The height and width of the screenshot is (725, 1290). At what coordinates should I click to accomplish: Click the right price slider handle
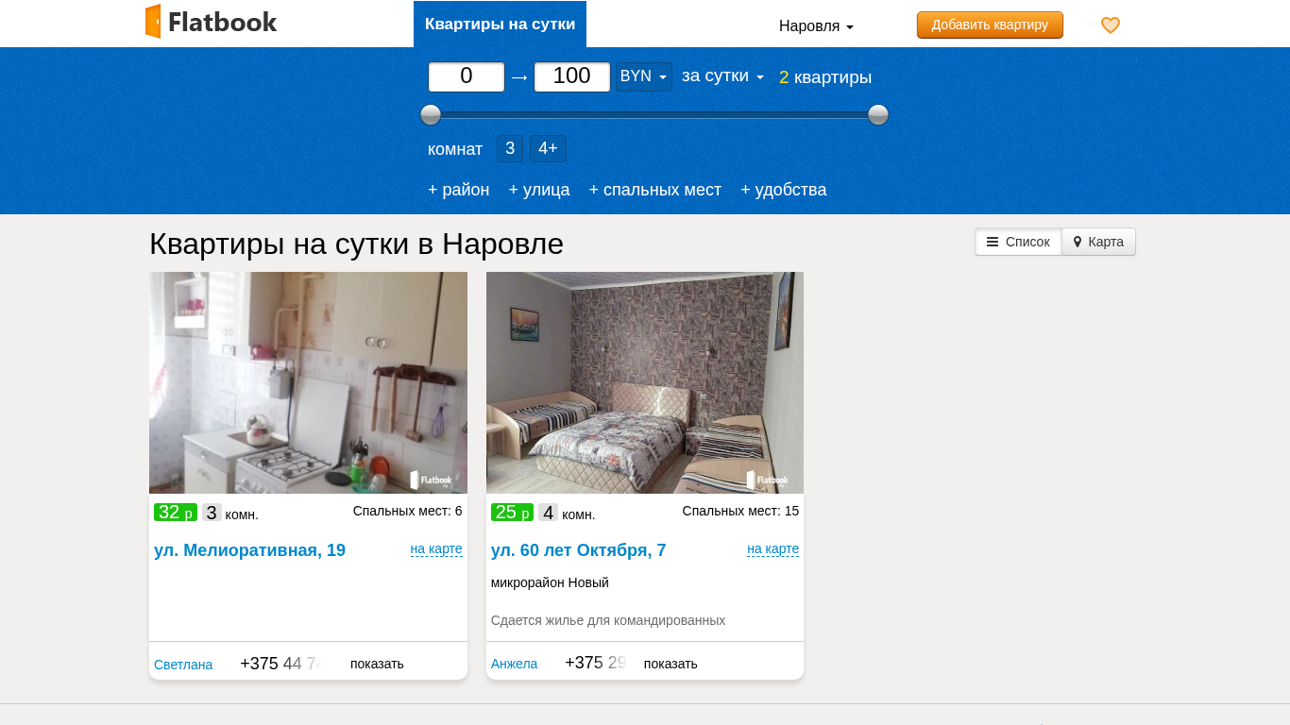point(878,115)
